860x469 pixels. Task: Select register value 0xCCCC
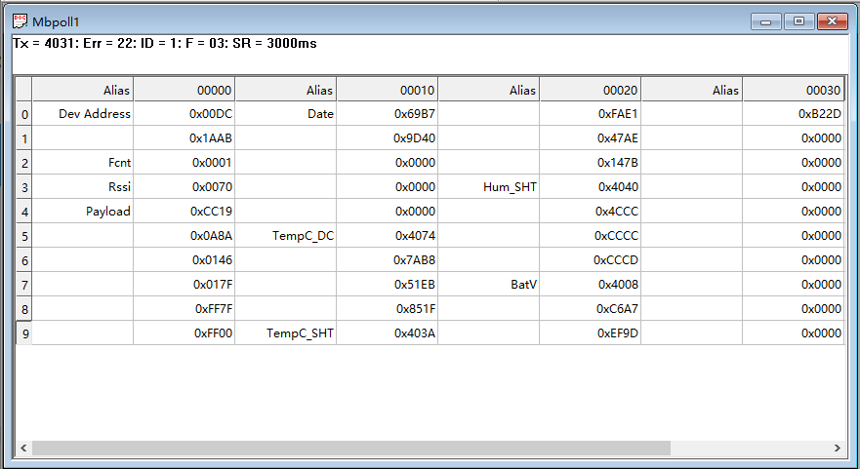[x=591, y=236]
